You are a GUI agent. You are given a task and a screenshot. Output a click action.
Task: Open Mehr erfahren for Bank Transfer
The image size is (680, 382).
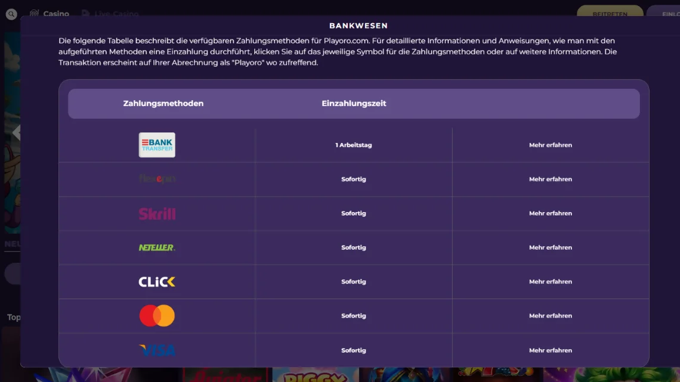click(551, 145)
